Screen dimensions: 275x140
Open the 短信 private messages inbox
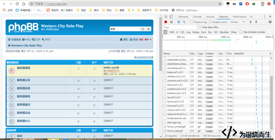coord(134,40)
